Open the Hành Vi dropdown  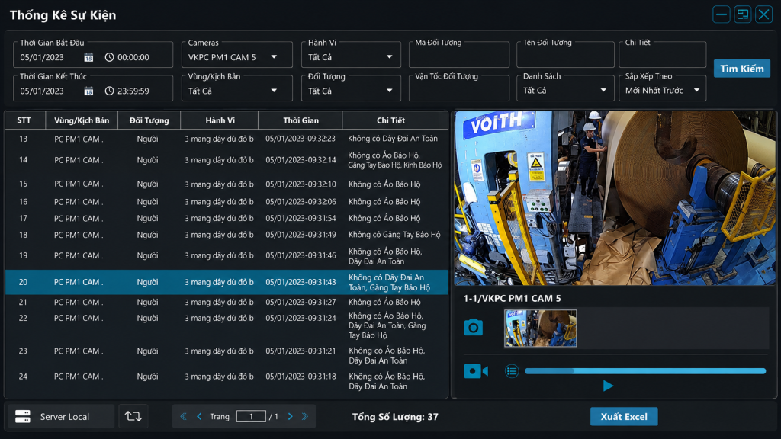tap(351, 57)
